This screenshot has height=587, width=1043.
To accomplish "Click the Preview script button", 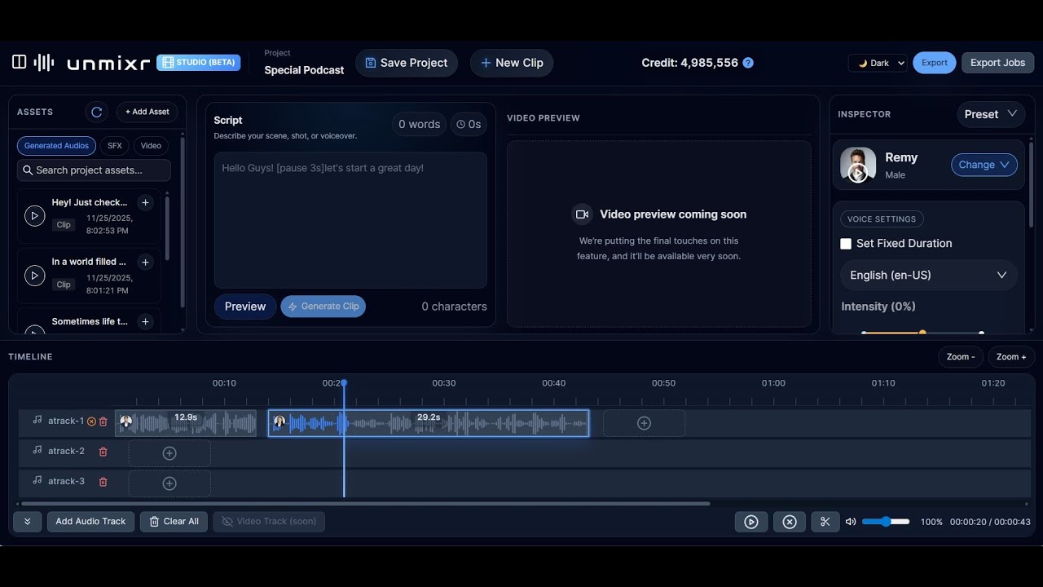I will click(x=245, y=307).
